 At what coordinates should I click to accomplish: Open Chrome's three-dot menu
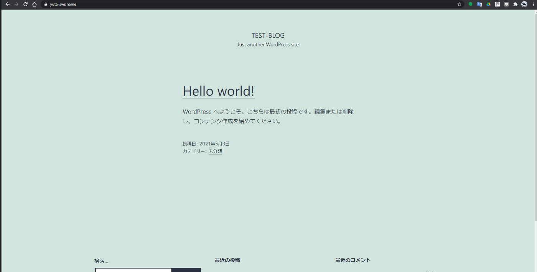tap(533, 4)
